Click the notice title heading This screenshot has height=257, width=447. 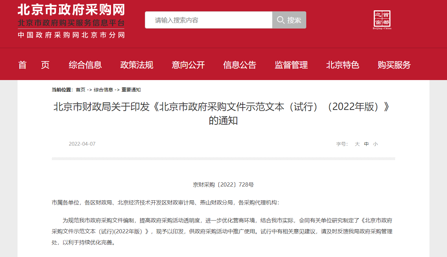click(x=223, y=114)
